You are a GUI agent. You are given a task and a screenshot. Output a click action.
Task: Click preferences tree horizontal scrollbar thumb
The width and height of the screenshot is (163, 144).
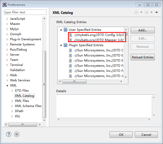pyautogui.click(x=23, y=124)
